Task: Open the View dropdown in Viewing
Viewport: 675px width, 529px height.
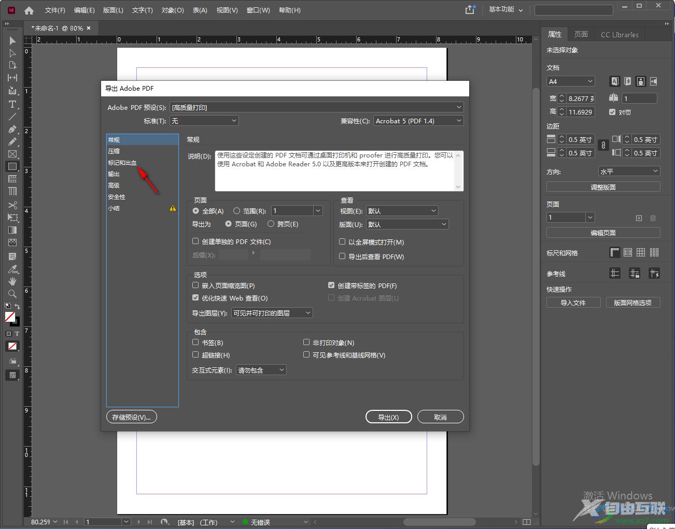Action: click(x=402, y=211)
